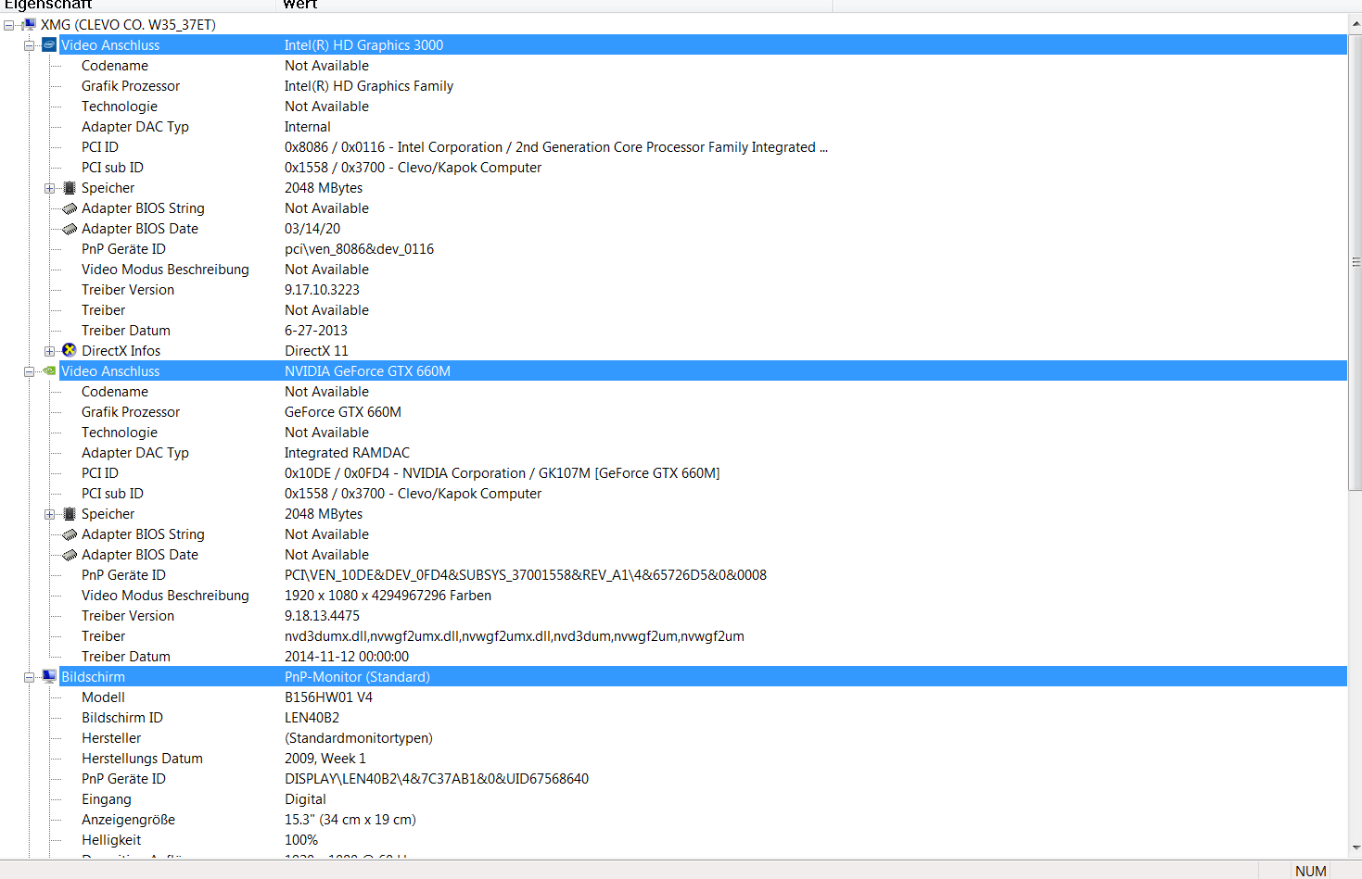The width and height of the screenshot is (1362, 879).
Task: Click the chip icon beside Adapter BIOS Date 03/14/20
Action: (70, 229)
